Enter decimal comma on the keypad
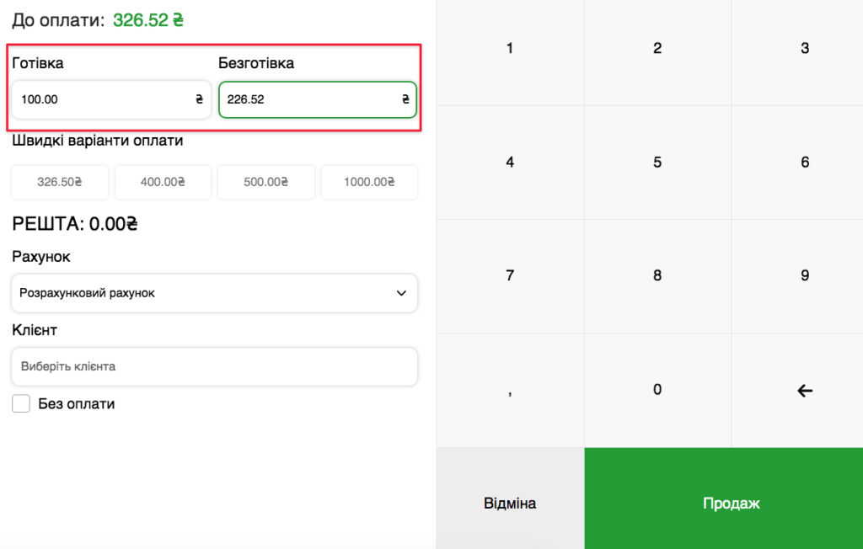Image resolution: width=863 pixels, height=549 pixels. pyautogui.click(x=510, y=390)
